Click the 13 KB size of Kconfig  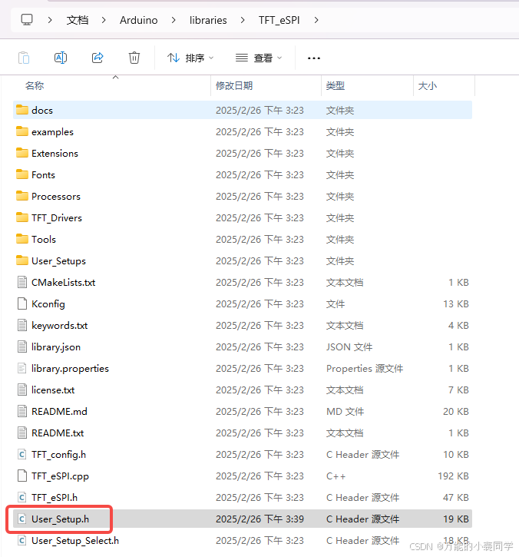(456, 304)
